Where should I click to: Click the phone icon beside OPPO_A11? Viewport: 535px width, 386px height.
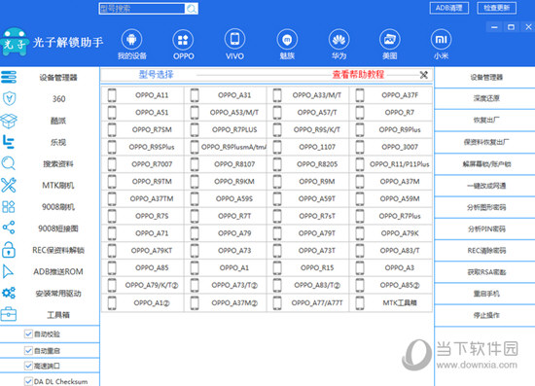click(112, 95)
